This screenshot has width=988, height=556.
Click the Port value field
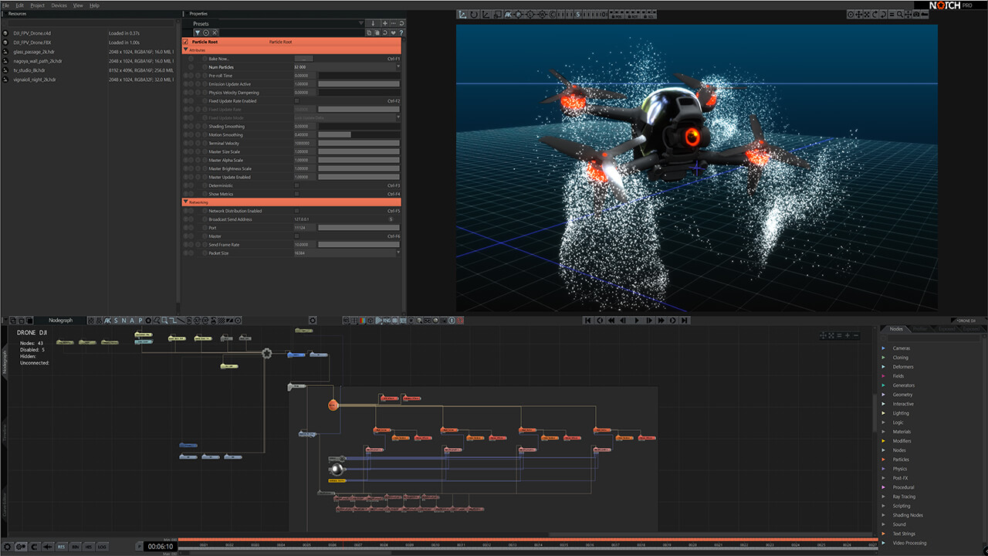[305, 228]
